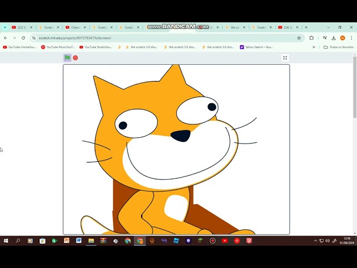Click the active Chrome taskbar icon
Image resolution: width=357 pixels, height=268 pixels.
point(140,241)
